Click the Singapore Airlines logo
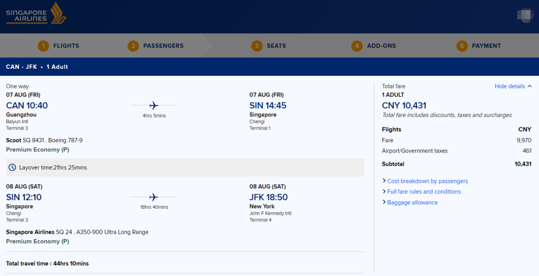Viewport: 539px width, 276px height. tap(36, 14)
